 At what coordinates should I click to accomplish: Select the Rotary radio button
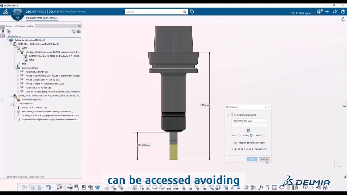(x=251, y=135)
